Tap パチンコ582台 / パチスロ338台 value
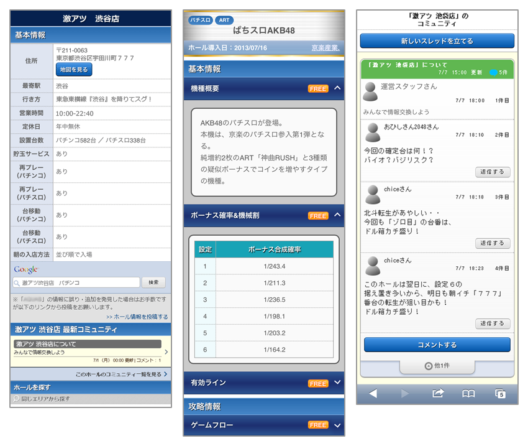This screenshot has height=446, width=528. coord(101,141)
